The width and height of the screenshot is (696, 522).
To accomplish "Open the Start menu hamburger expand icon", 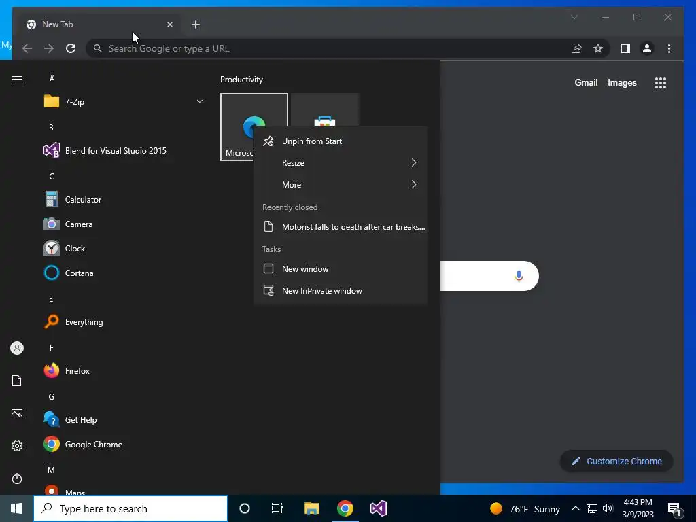I will [17, 80].
